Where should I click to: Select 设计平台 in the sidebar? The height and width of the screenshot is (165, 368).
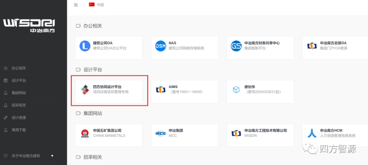click(19, 81)
